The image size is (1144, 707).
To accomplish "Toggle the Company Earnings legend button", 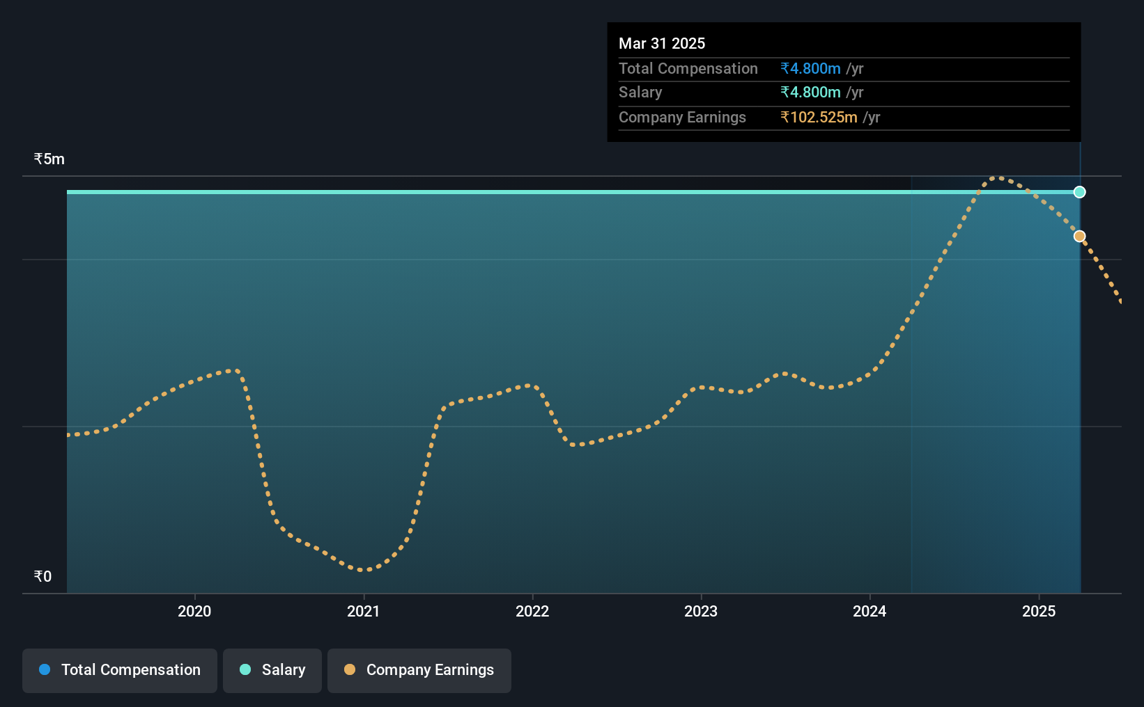I will 419,670.
